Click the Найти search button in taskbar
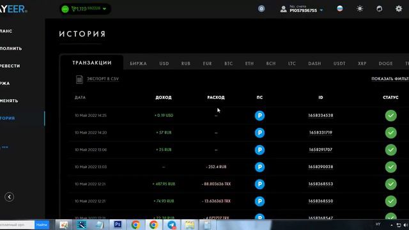Image resolution: width=409 pixels, height=230 pixels. pos(42,224)
